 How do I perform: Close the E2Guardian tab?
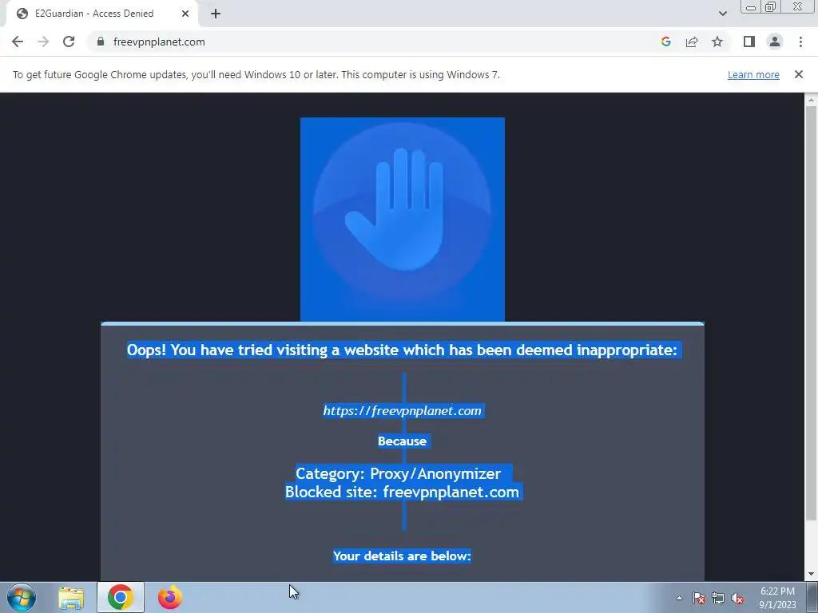pos(185,14)
